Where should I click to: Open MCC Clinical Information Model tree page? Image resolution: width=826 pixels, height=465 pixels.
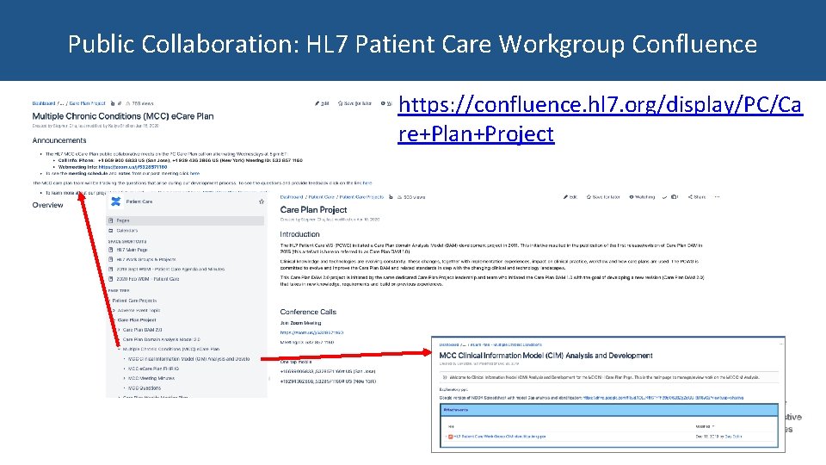coord(188,359)
